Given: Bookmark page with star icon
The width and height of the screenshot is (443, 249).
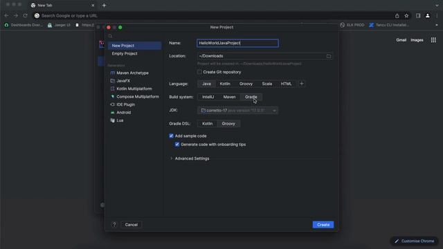Looking at the screenshot, I should 406,16.
